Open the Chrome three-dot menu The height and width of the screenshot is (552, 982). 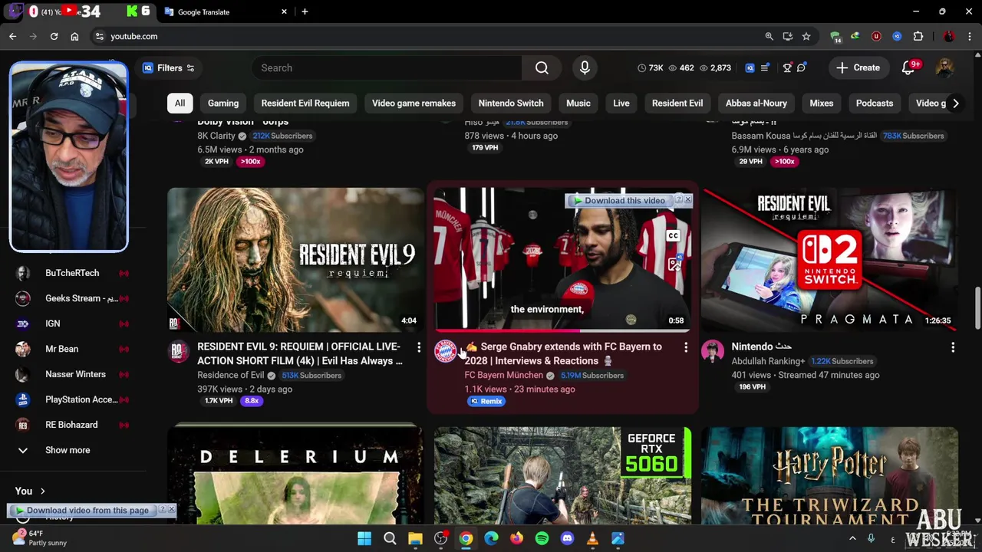(969, 36)
